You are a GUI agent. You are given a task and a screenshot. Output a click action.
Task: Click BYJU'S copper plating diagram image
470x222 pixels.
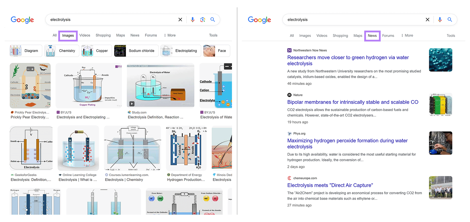click(89, 86)
